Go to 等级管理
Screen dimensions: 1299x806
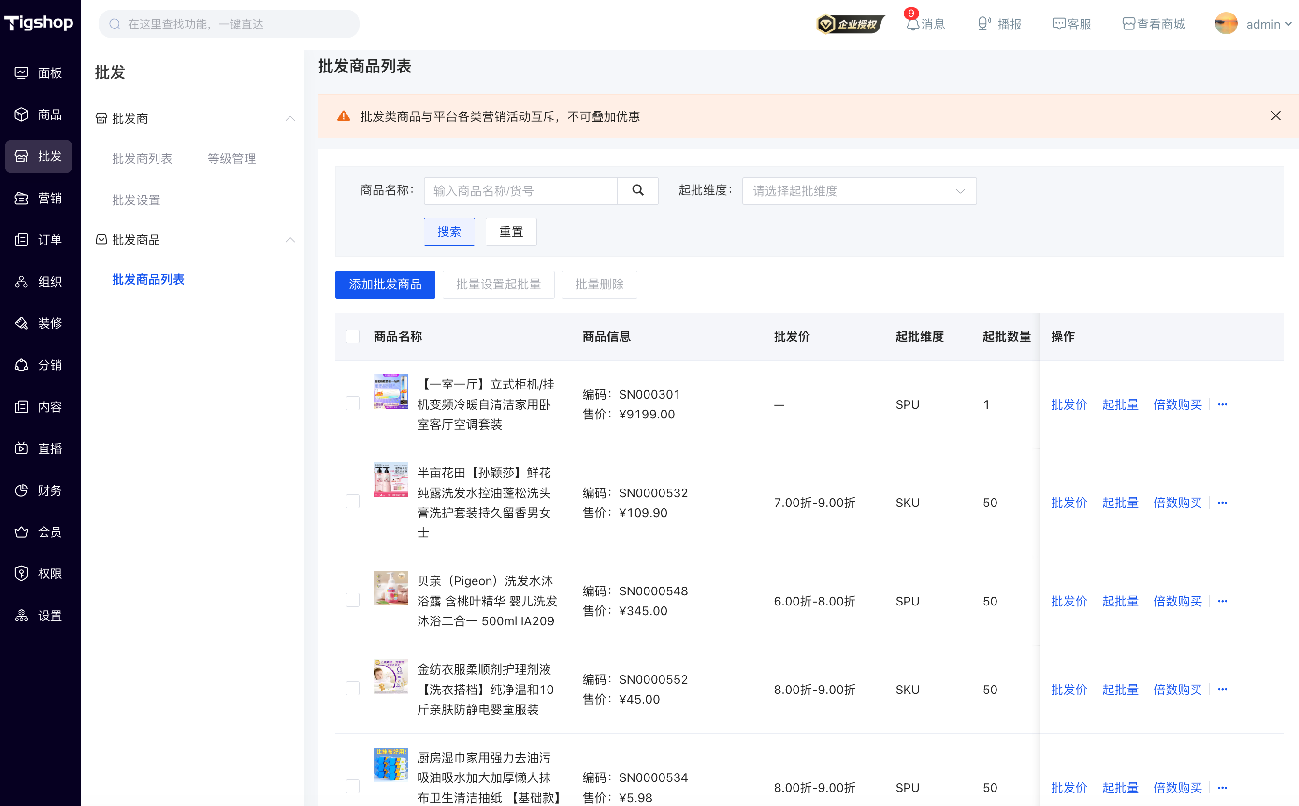[x=232, y=159]
